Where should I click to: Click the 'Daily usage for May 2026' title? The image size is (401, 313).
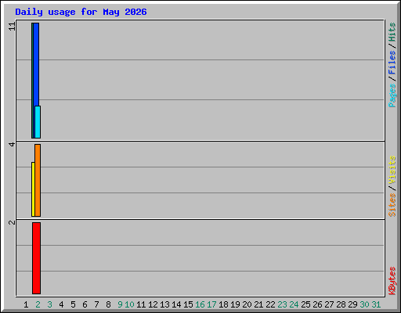[81, 12]
